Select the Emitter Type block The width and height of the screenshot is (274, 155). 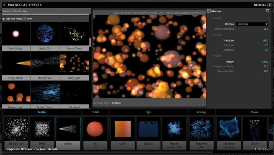coord(42,133)
